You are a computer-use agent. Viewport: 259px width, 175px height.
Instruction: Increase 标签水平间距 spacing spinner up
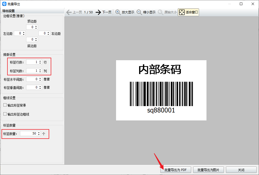[x=40, y=78]
